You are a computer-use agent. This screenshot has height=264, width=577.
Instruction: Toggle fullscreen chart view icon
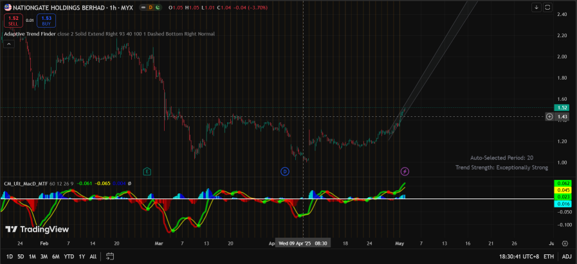click(x=547, y=7)
